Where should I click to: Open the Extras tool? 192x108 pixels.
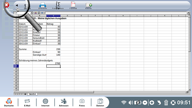pyautogui.click(x=89, y=6)
